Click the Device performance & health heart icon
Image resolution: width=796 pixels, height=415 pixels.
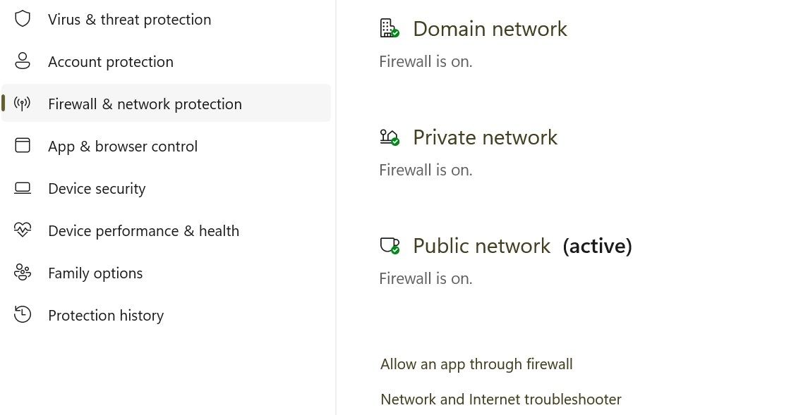tap(23, 230)
